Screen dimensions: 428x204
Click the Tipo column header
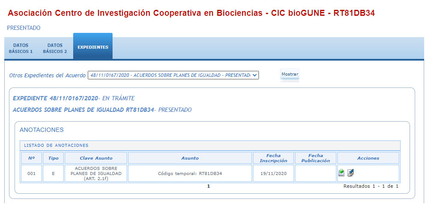pyautogui.click(x=53, y=158)
